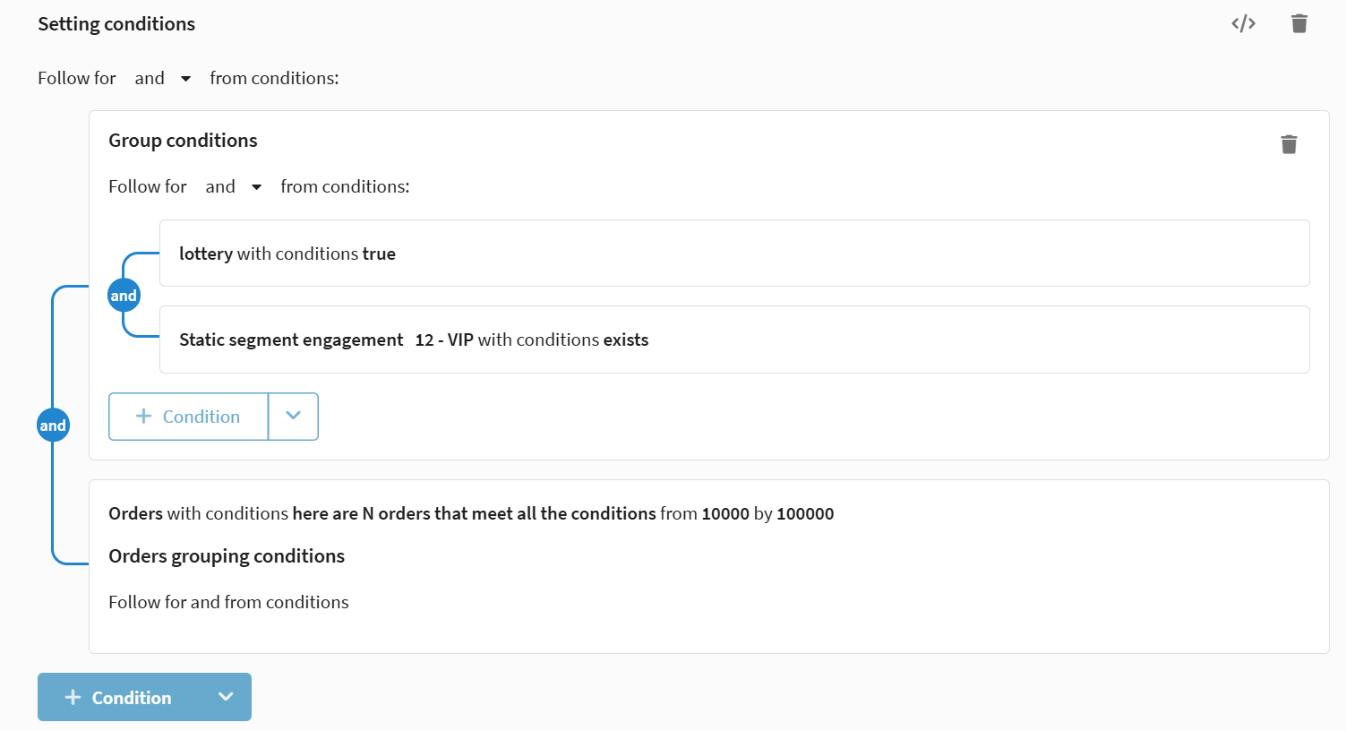Expand chevron on blue Condition button

pyautogui.click(x=226, y=697)
